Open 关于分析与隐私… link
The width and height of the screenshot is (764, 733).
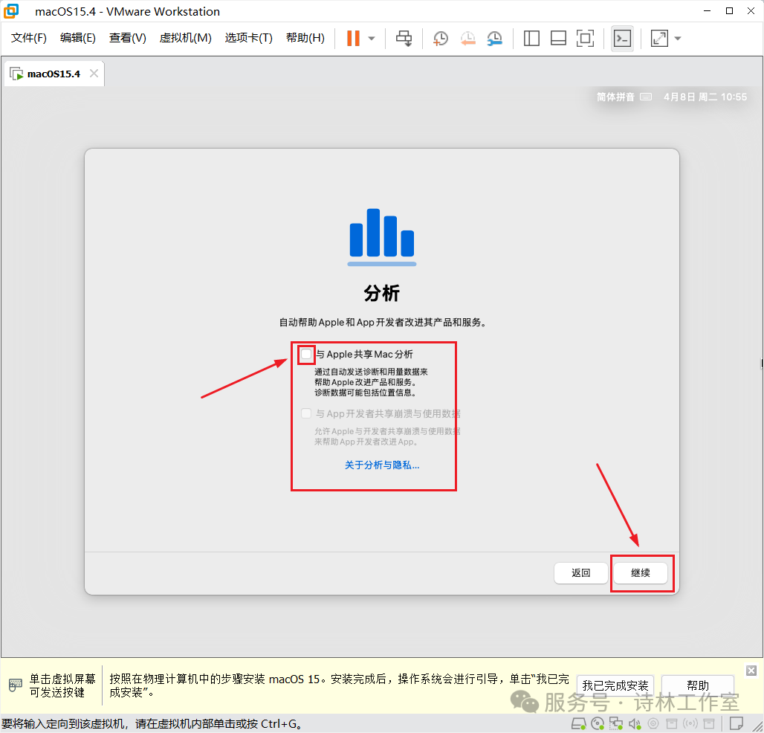[381, 465]
